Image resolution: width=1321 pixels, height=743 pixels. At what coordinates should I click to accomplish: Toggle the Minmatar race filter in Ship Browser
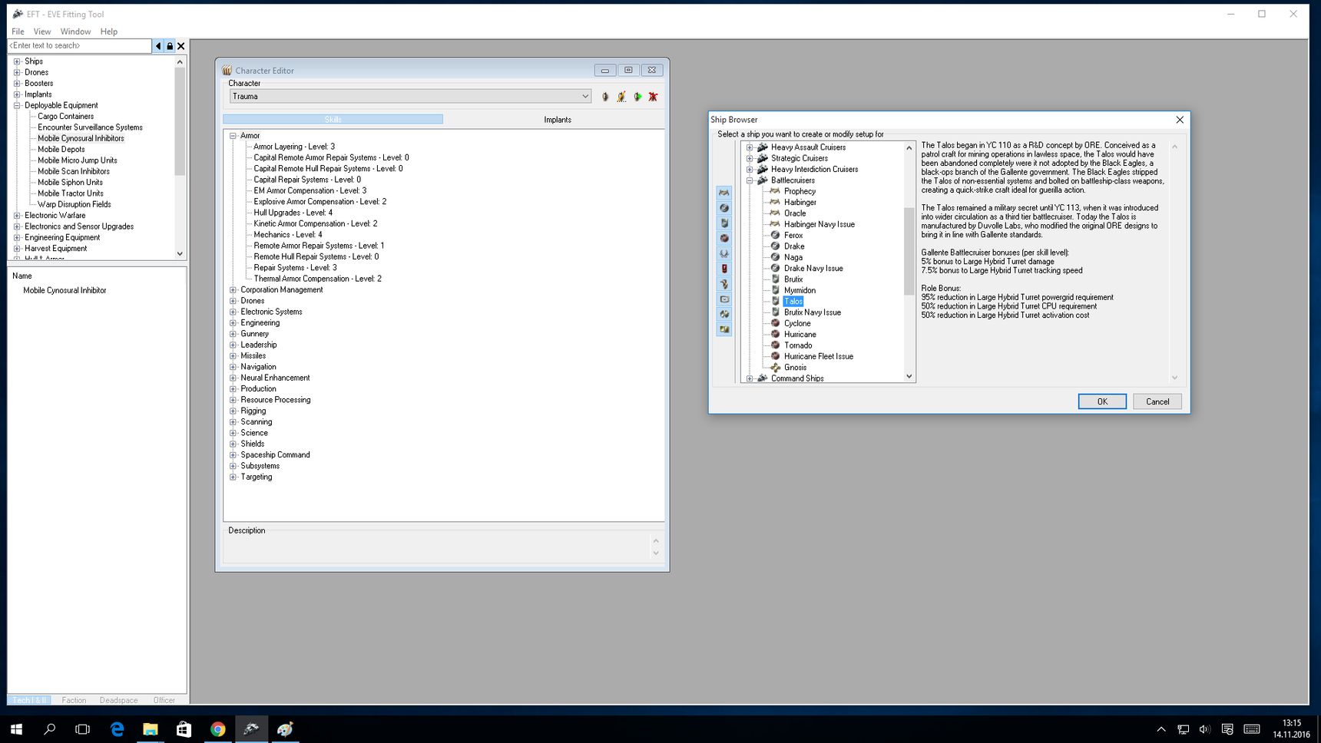pyautogui.click(x=723, y=238)
